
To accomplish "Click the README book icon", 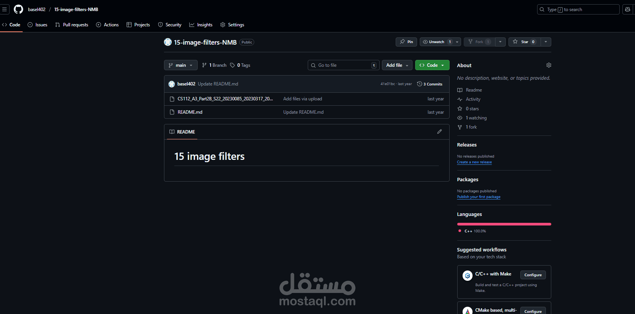I will pos(172,132).
